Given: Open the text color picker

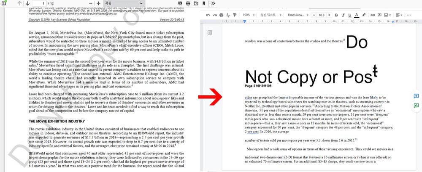Looking at the screenshot, I should click(x=357, y=15).
